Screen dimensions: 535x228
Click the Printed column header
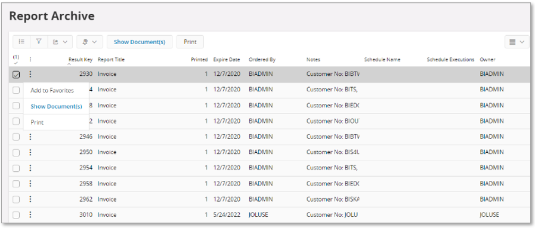pyautogui.click(x=199, y=60)
